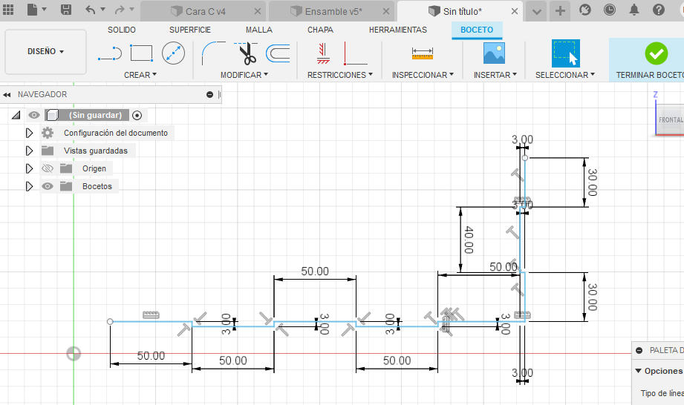Select the sketch origin point marker
The width and height of the screenshot is (684, 405).
coord(74,354)
